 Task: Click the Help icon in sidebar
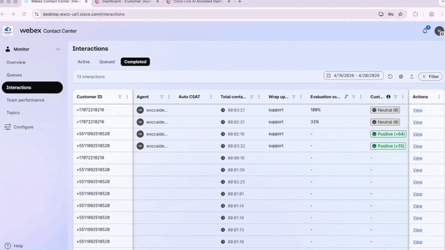tap(8, 246)
